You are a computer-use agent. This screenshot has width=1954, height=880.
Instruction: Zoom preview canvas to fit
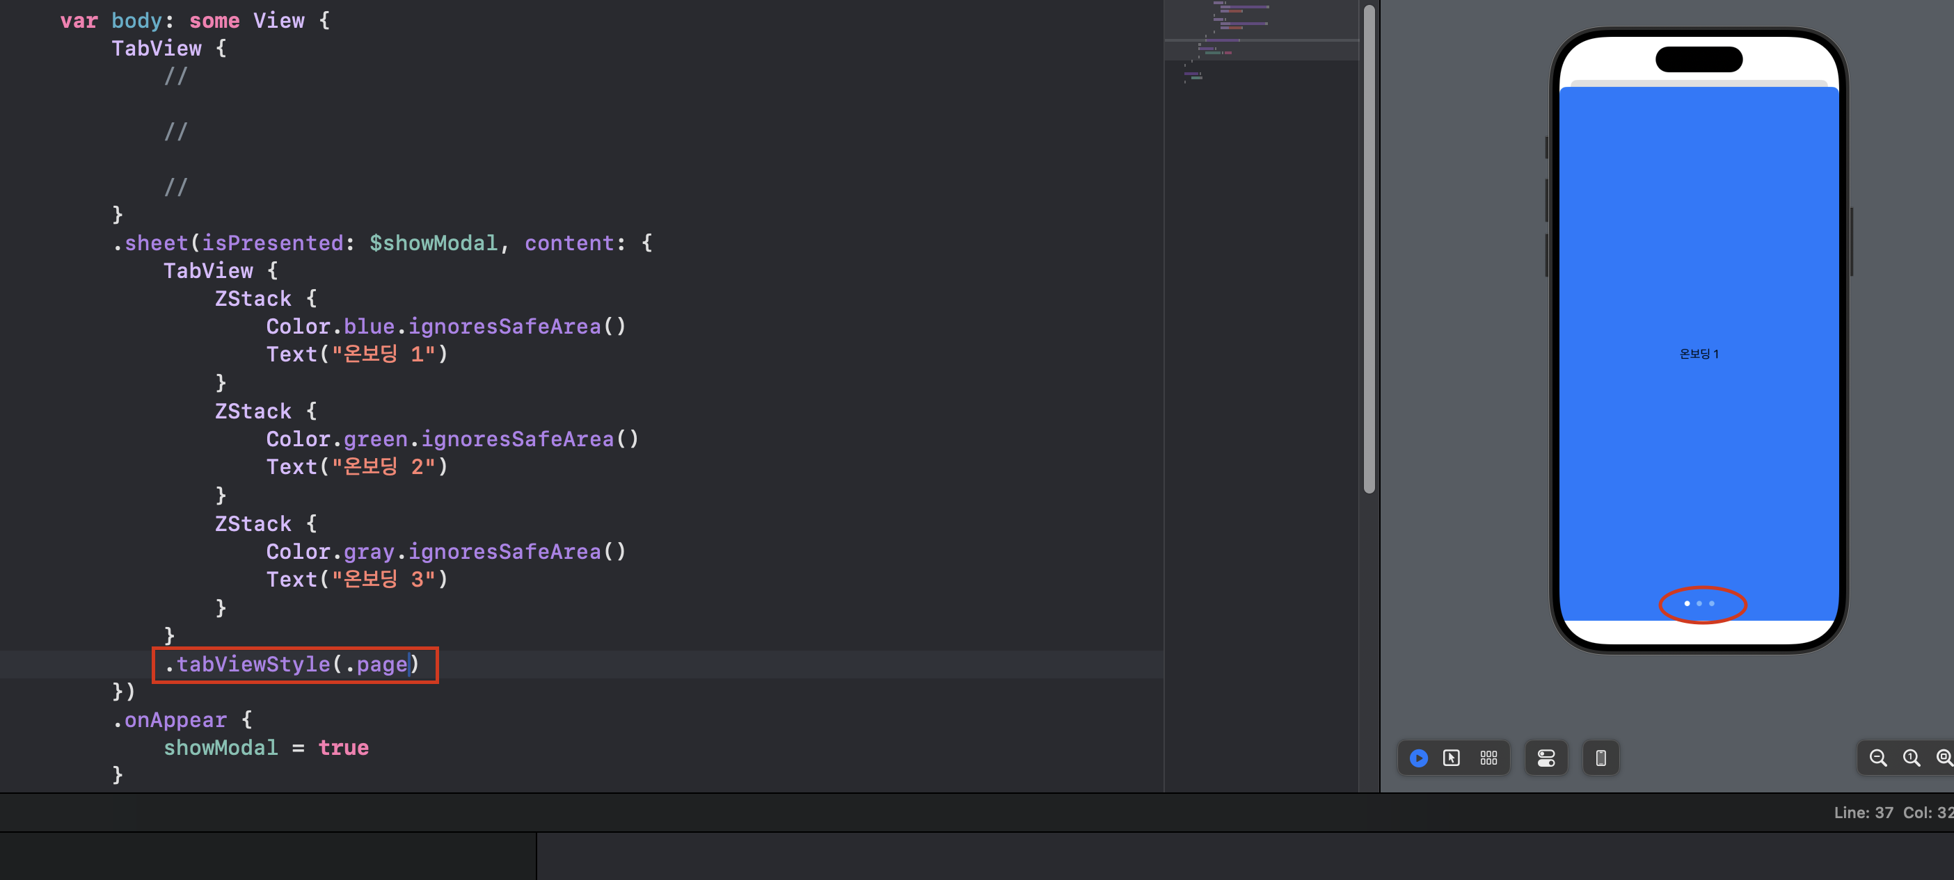click(1944, 758)
